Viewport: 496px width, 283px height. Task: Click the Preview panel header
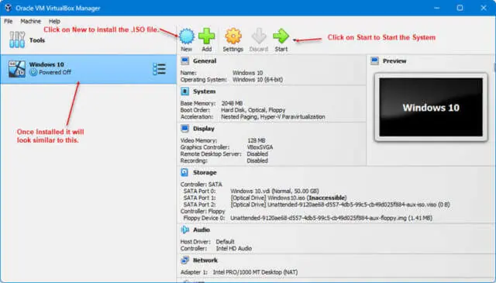tap(394, 60)
